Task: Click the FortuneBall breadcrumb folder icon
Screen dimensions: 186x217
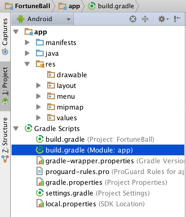Action: 9,6
